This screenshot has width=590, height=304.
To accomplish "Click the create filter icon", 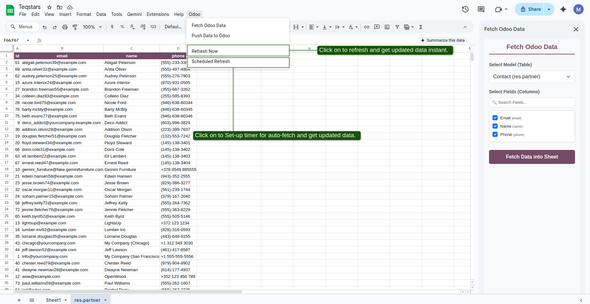I will (397, 27).
